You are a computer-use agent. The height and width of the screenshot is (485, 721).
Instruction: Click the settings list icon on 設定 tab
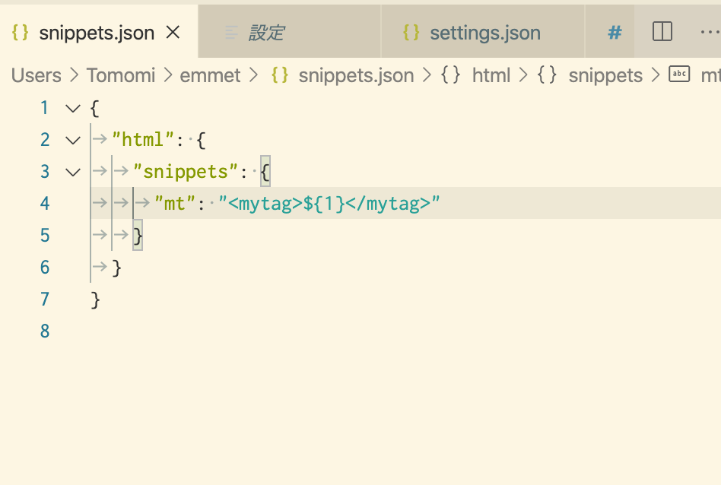click(231, 33)
